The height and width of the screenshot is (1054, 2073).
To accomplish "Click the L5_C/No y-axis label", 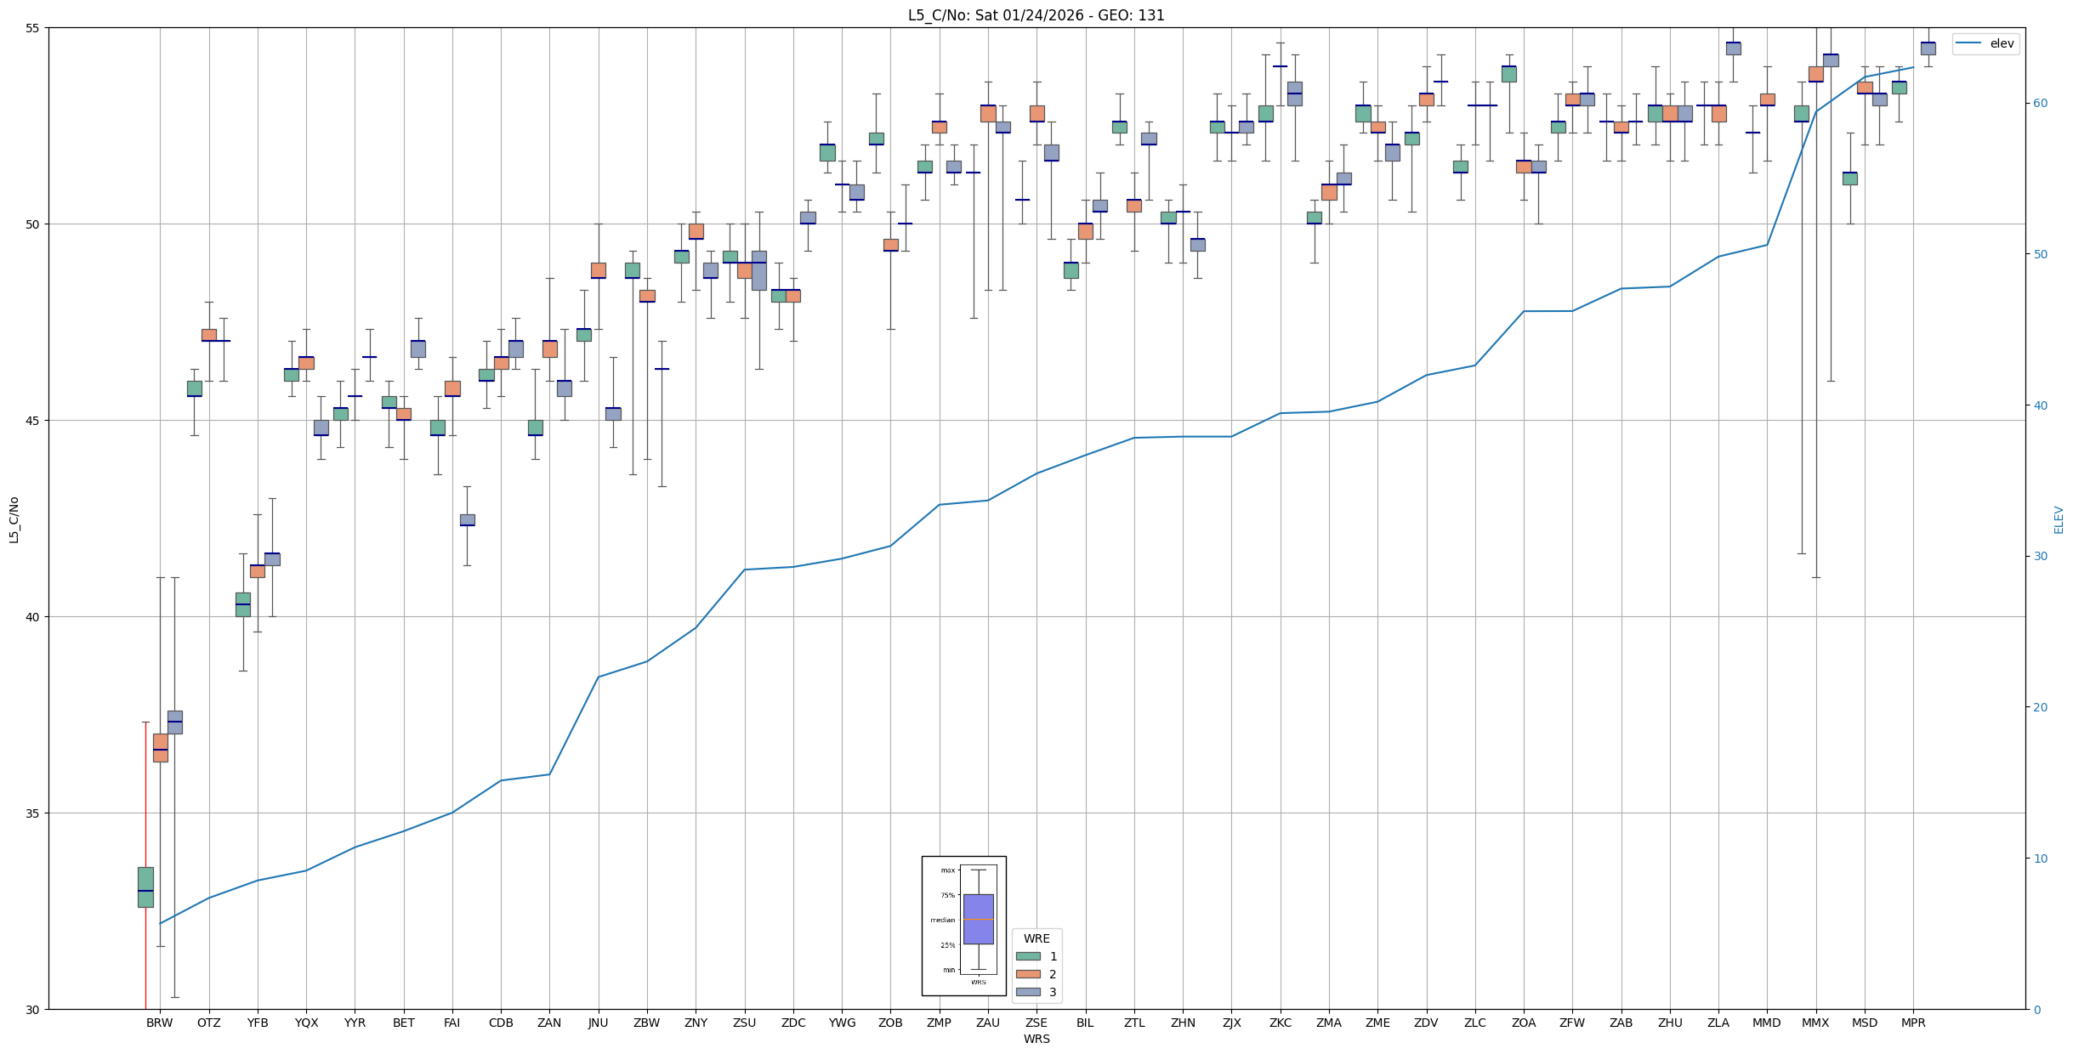I will (x=14, y=519).
